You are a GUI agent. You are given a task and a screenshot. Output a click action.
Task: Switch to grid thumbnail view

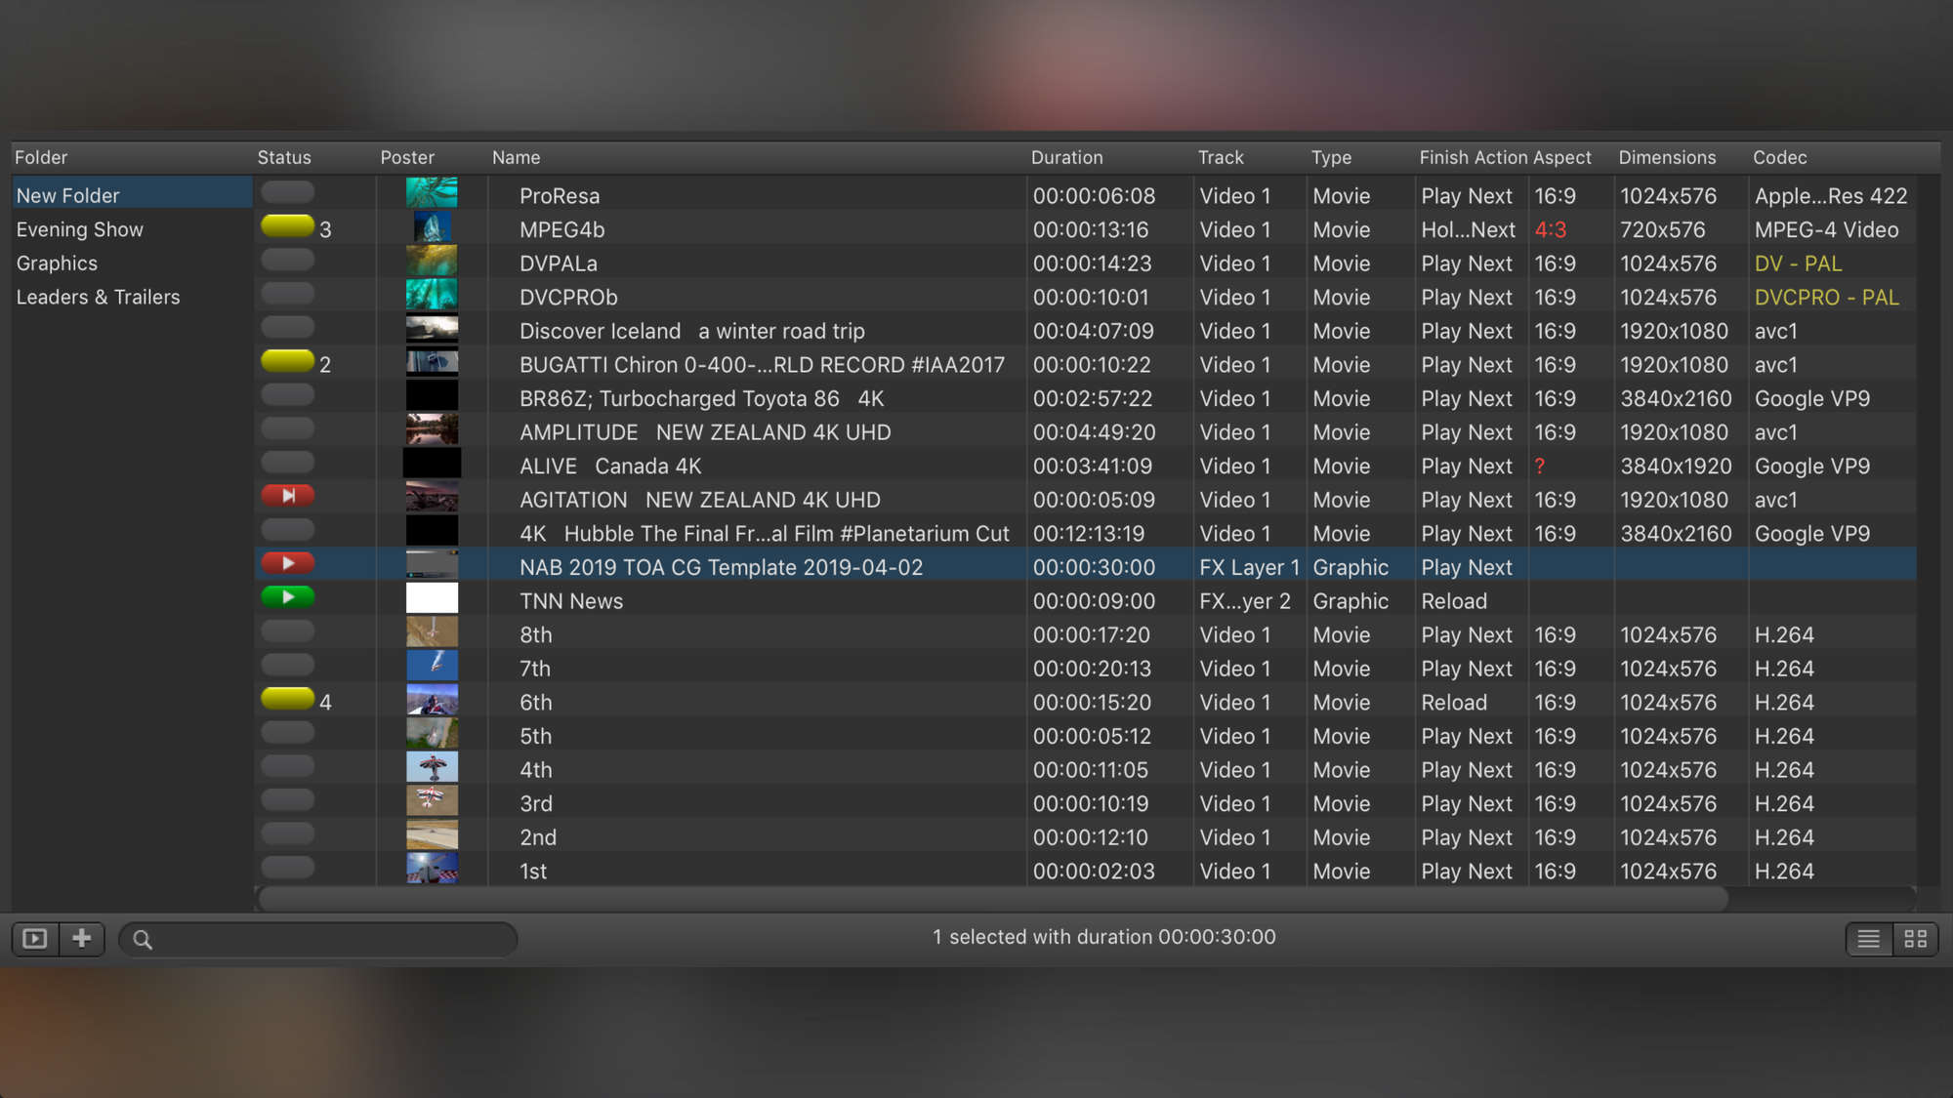(1915, 939)
